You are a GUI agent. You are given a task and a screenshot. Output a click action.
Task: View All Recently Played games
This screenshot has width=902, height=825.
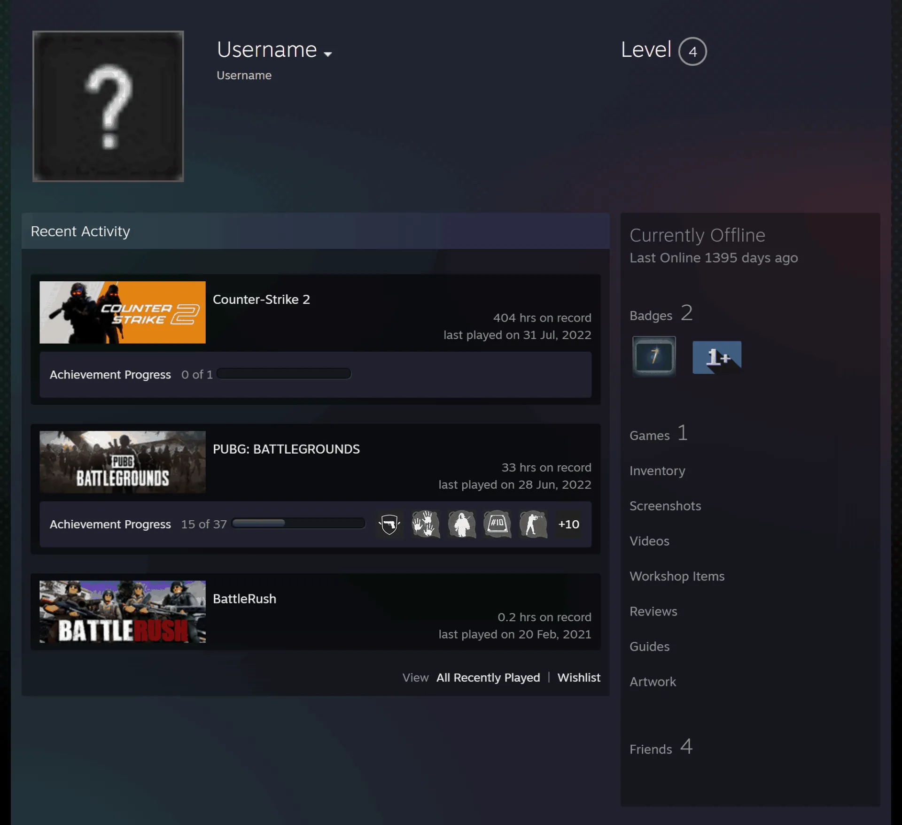point(488,678)
